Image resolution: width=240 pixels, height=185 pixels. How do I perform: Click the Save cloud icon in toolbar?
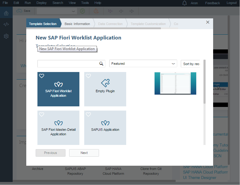point(19,11)
